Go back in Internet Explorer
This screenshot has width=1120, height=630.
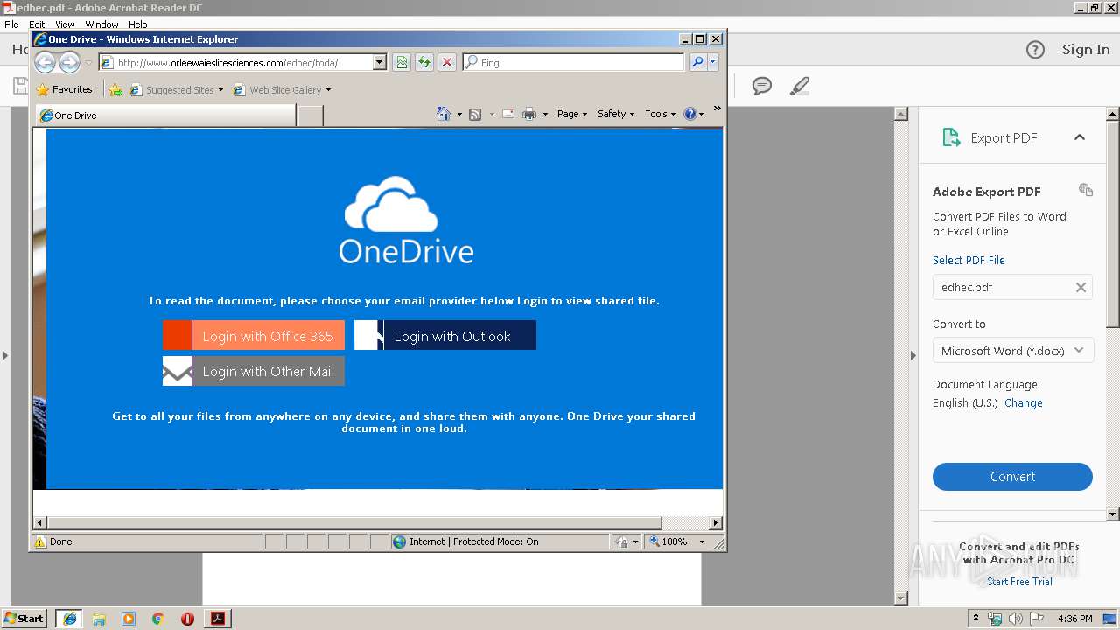45,62
